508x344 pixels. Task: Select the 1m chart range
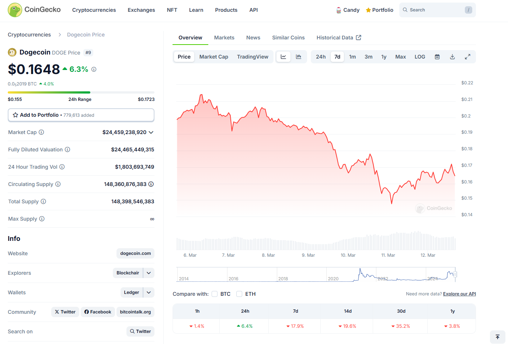353,57
